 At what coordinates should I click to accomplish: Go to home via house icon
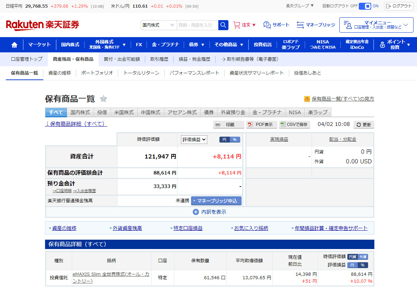[15, 45]
